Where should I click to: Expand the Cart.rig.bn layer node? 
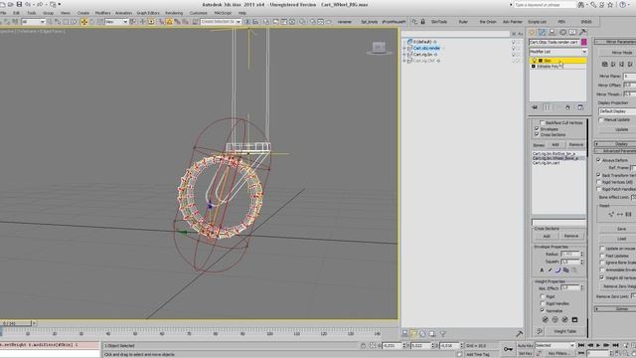pyautogui.click(x=404, y=55)
